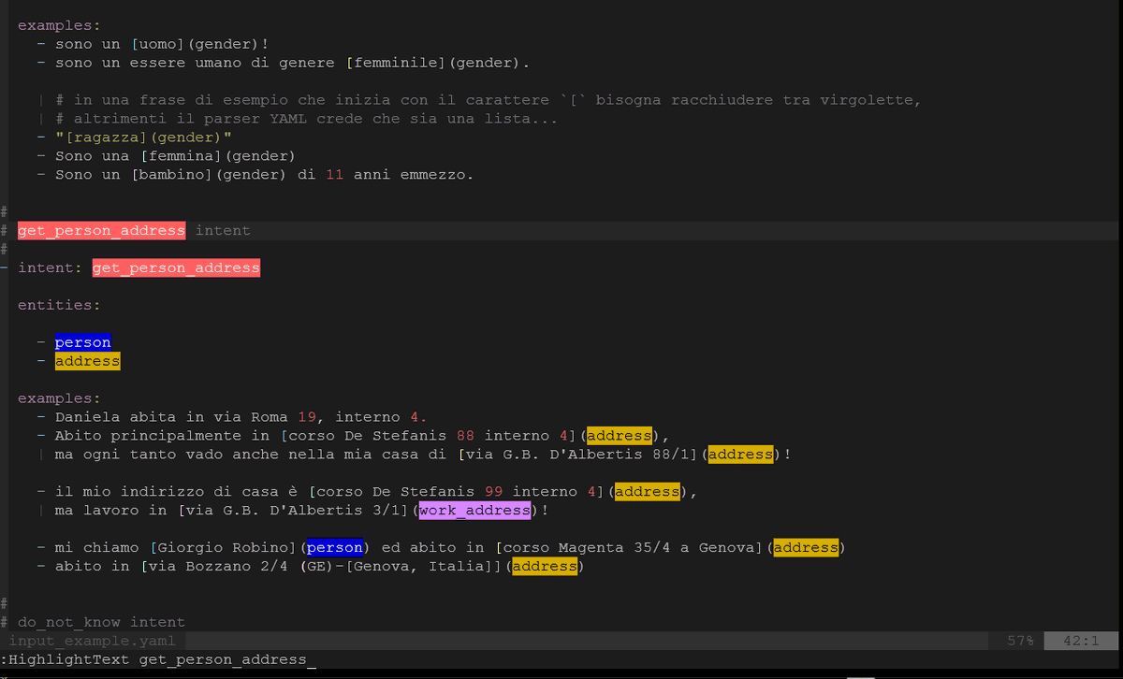This screenshot has height=679, width=1123.
Task: Click the 'intent:' YAML key
Action: [x=50, y=267]
